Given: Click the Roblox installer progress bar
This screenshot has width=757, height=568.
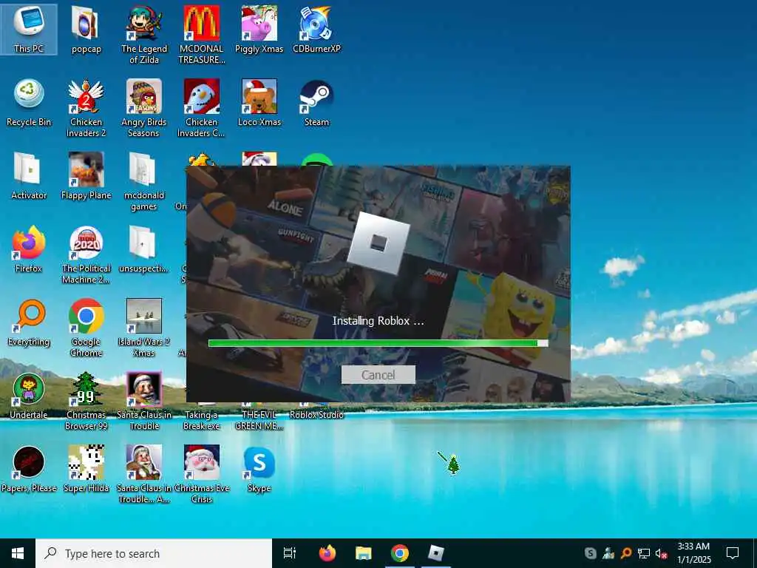Looking at the screenshot, I should pos(378,343).
